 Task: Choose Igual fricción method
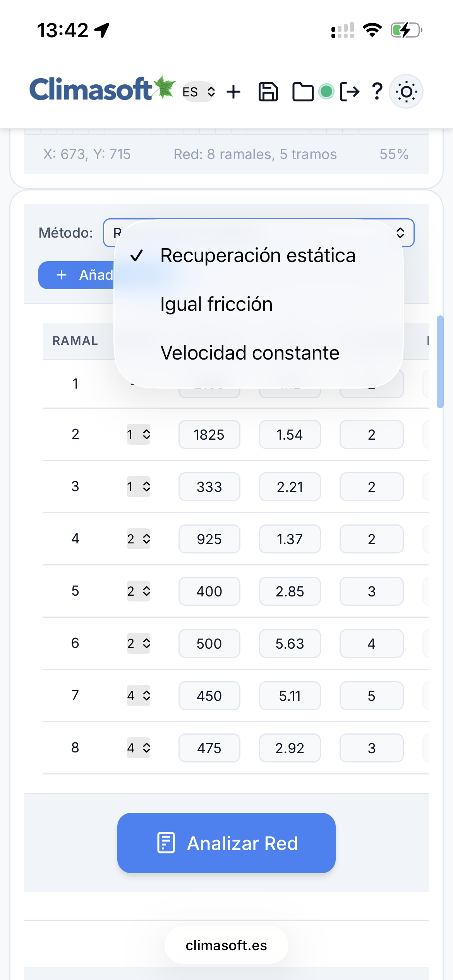[x=216, y=304]
